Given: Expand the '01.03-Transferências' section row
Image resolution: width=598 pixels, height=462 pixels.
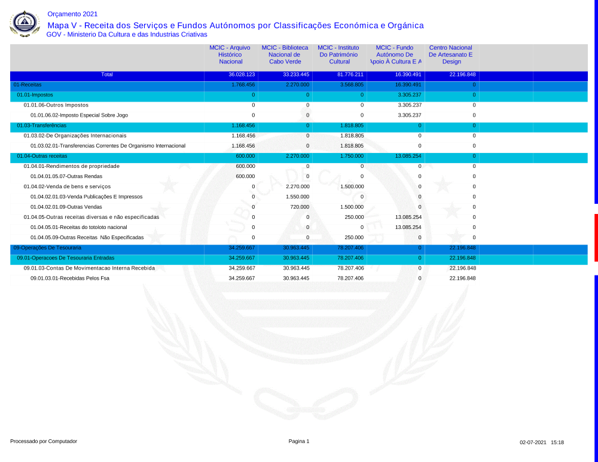Looking at the screenshot, I should point(41,126).
